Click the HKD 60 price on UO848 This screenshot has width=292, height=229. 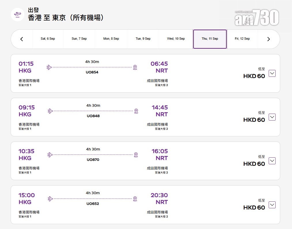tap(254, 120)
